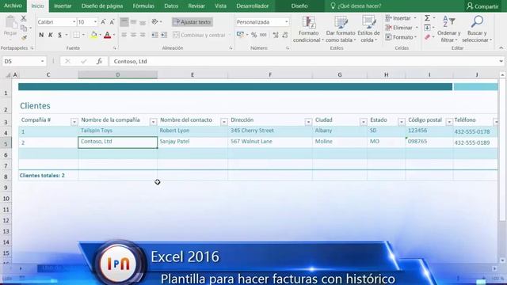Click the Compartir button
Image resolution: width=507 pixels, height=285 pixels.
(x=482, y=6)
